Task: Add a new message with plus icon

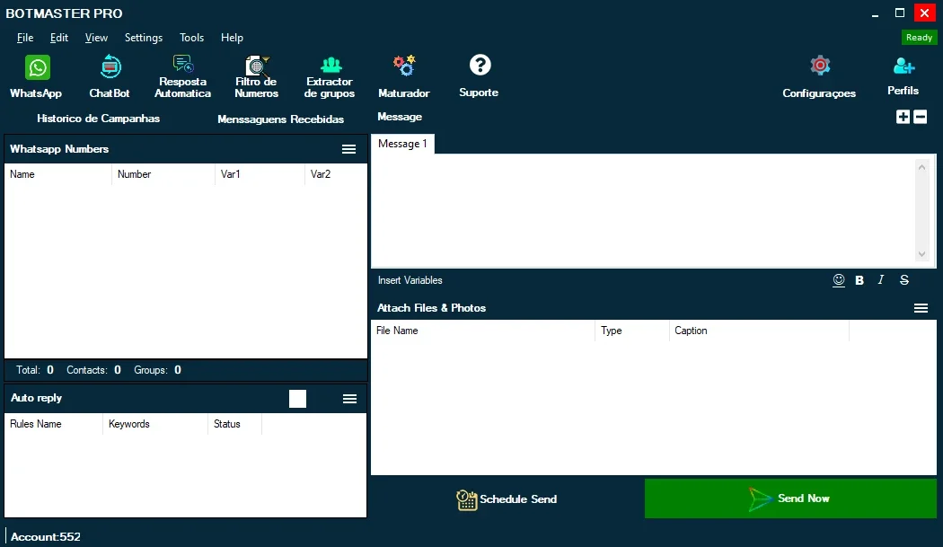Action: coord(903,117)
